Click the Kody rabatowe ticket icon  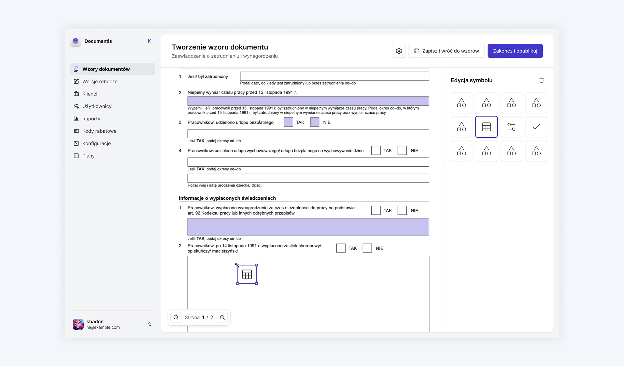point(76,131)
